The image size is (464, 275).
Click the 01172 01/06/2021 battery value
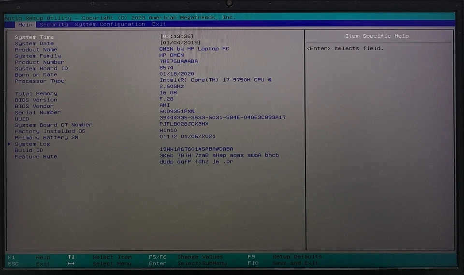pos(188,136)
